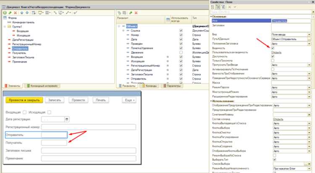The image size is (315, 173).
Task: Select the ПометкаУдаления attribute row
Action: (x=142, y=48)
